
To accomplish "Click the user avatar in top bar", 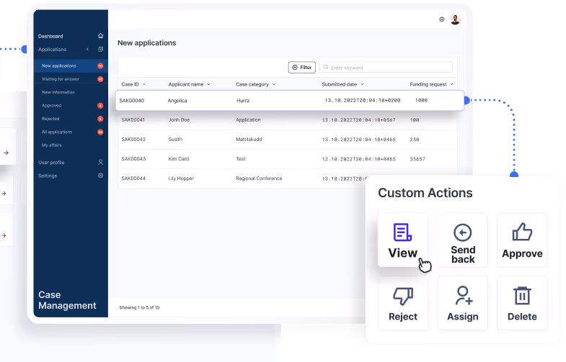I will pyautogui.click(x=455, y=19).
